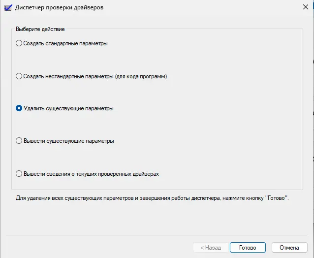Select the «Создать стандартные параметры» radio circle
This screenshot has width=314, height=258.
point(19,43)
